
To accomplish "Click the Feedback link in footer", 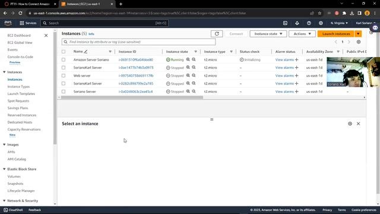I will (34, 210).
